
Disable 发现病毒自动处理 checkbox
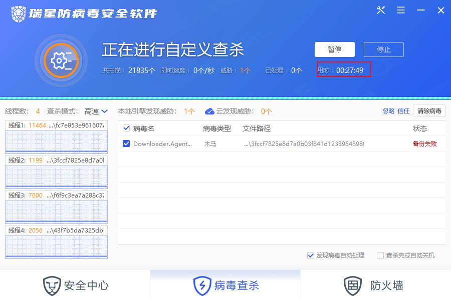point(310,255)
